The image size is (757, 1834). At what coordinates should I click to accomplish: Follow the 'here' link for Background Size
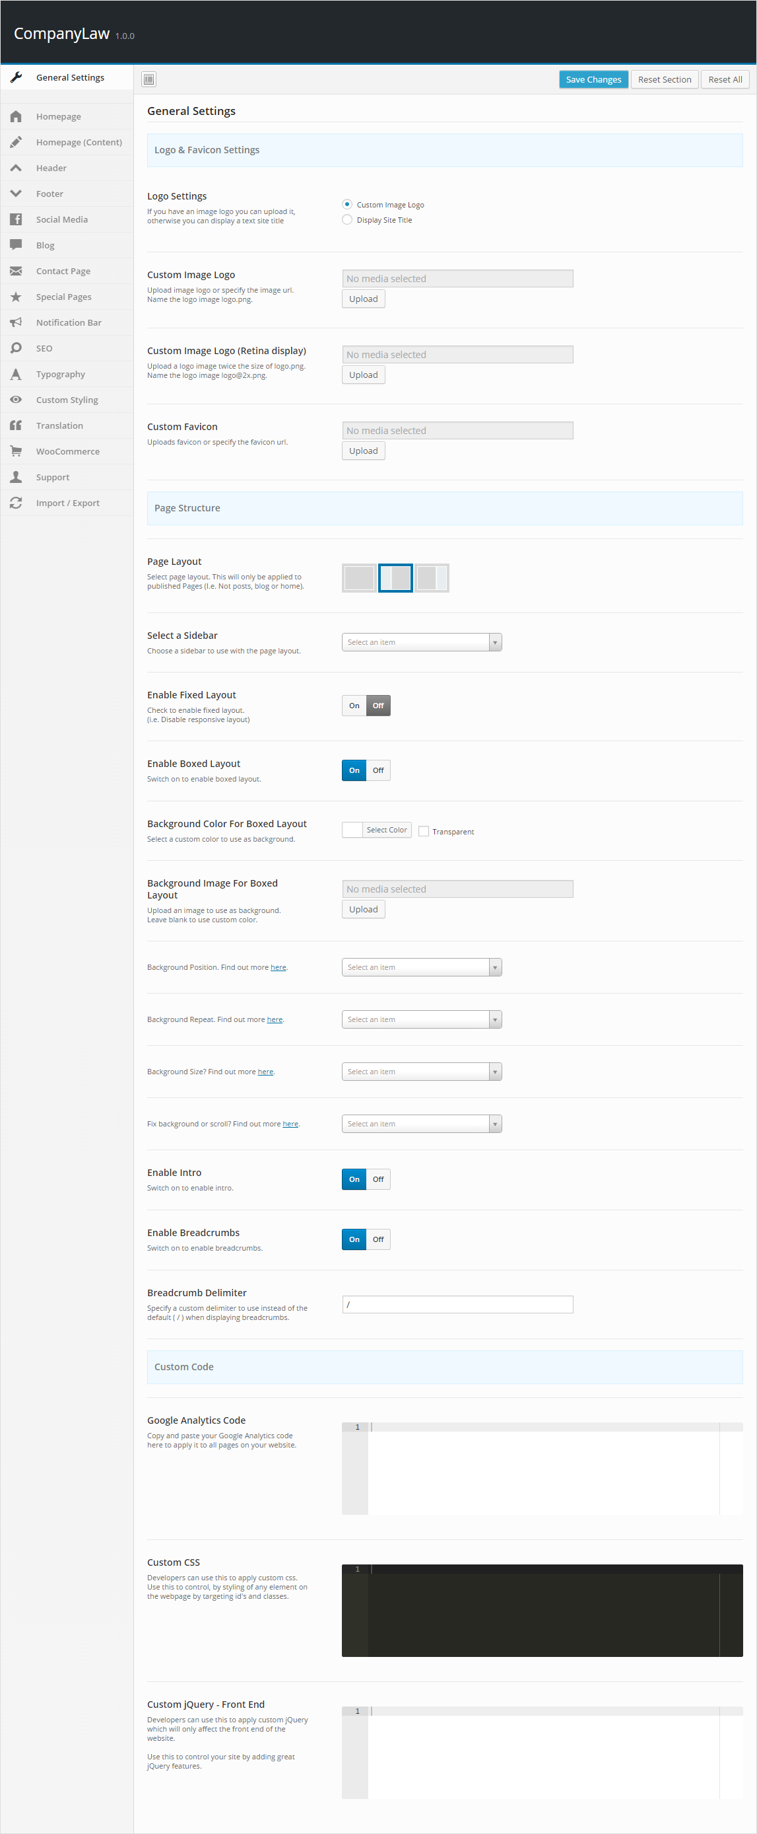pos(265,1072)
